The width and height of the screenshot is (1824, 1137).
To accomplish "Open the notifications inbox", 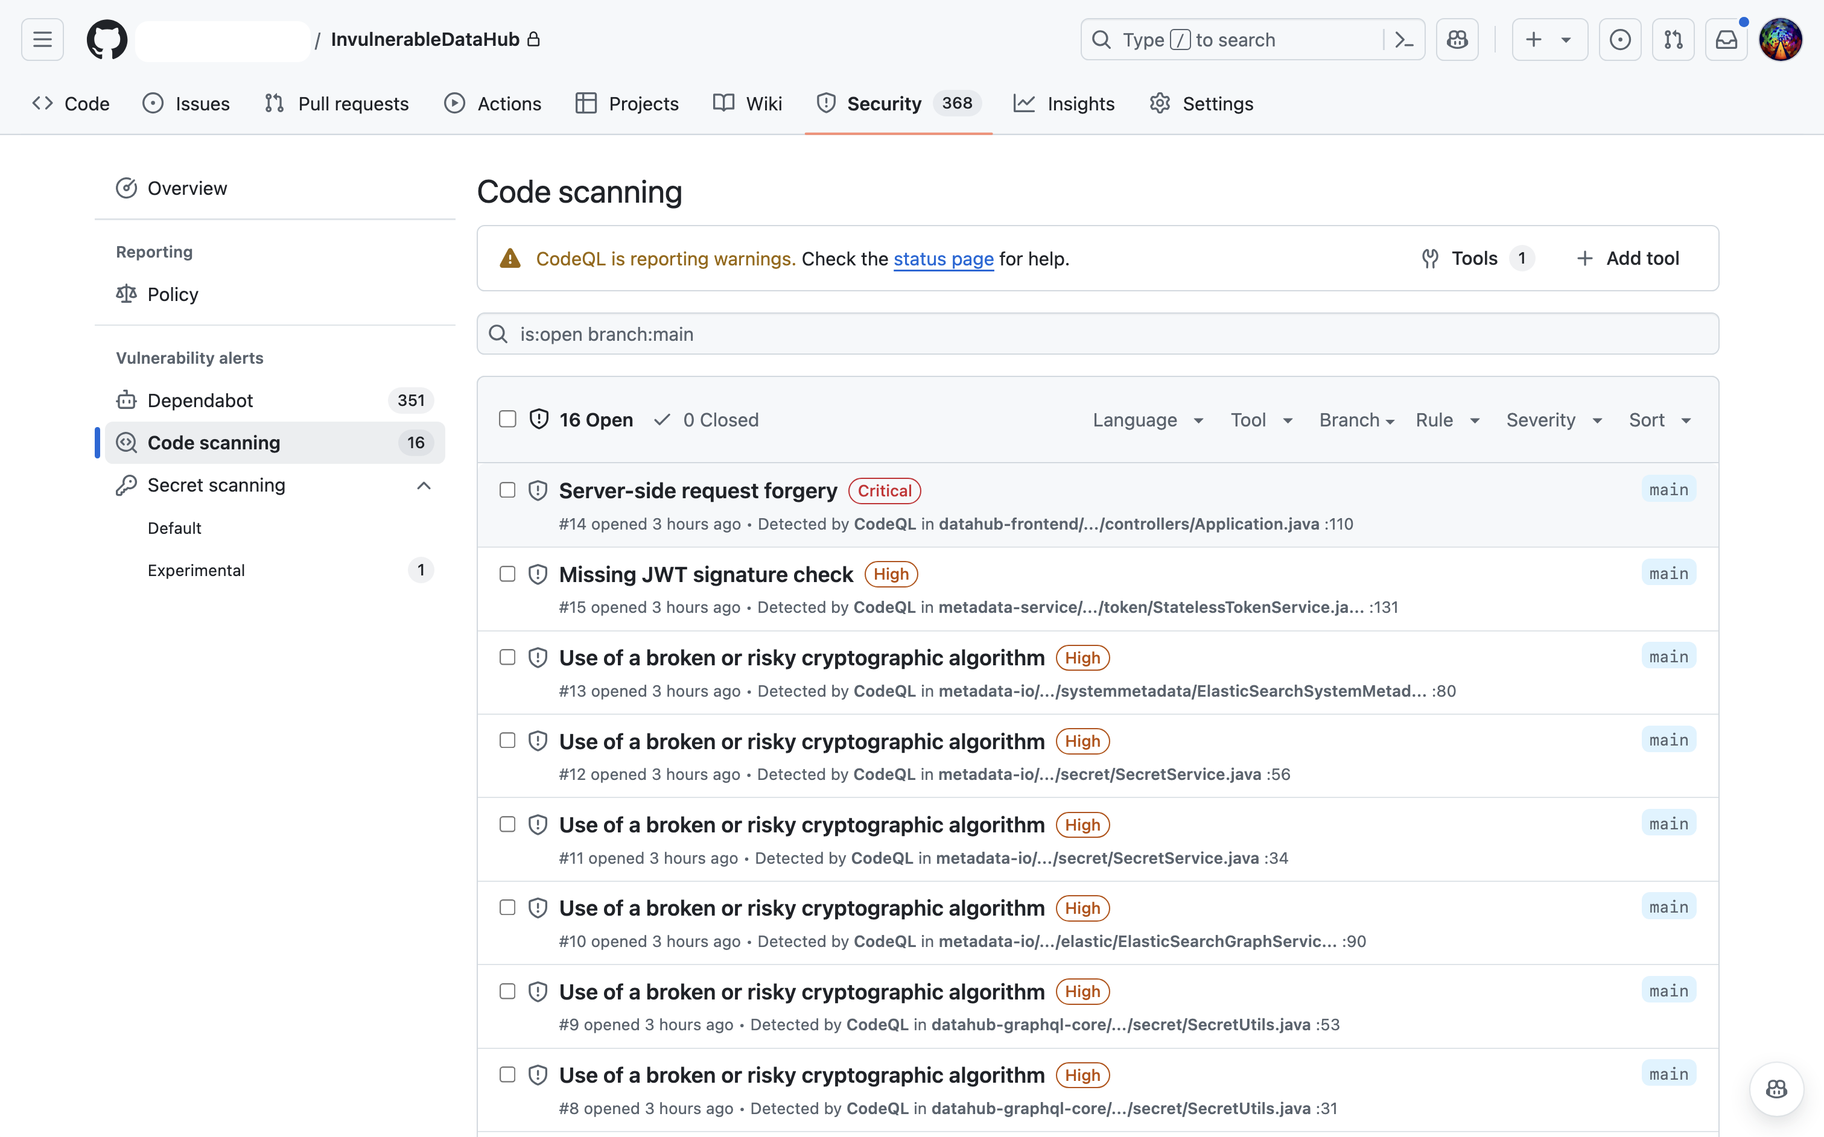I will tap(1726, 39).
